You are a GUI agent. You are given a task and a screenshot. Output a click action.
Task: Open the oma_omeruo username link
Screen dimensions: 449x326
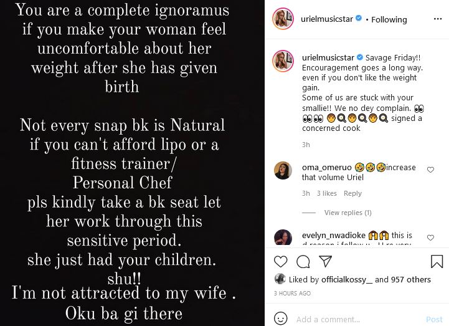coord(327,167)
